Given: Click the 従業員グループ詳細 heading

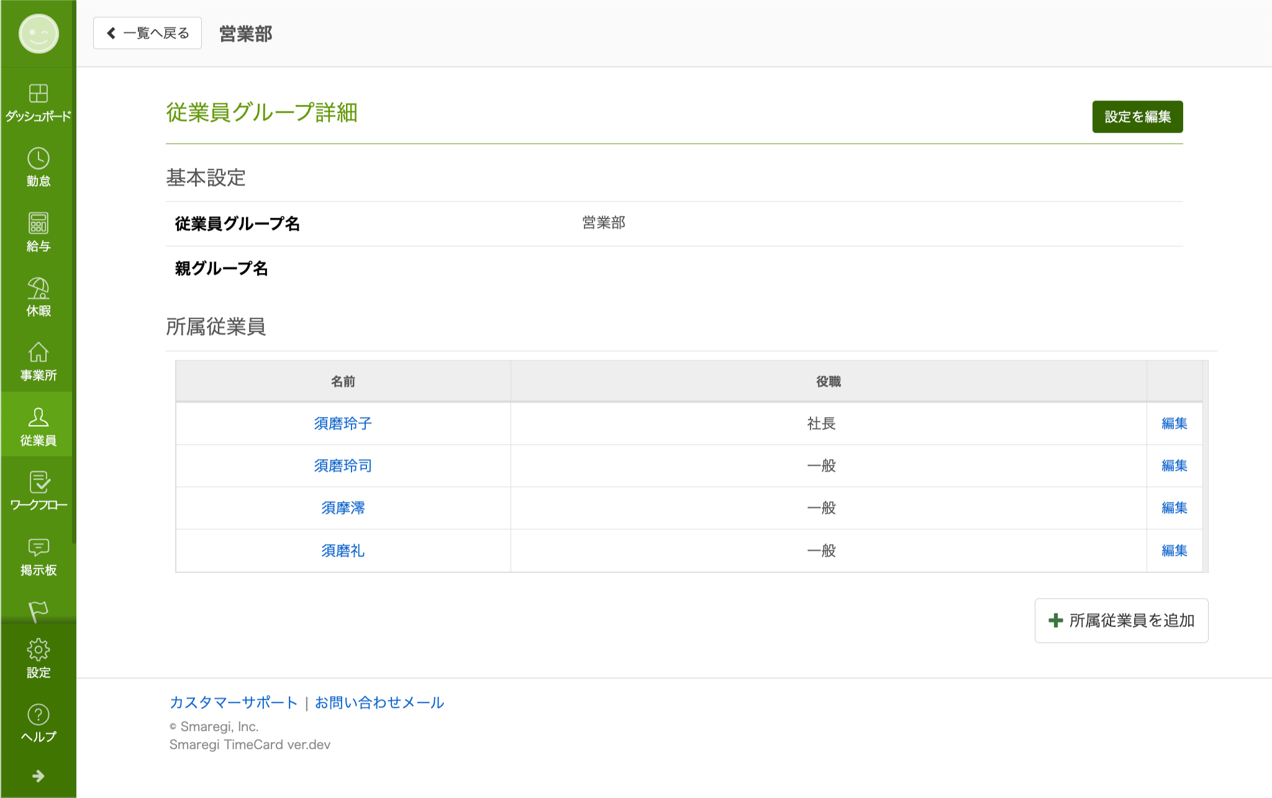Looking at the screenshot, I should tap(261, 112).
